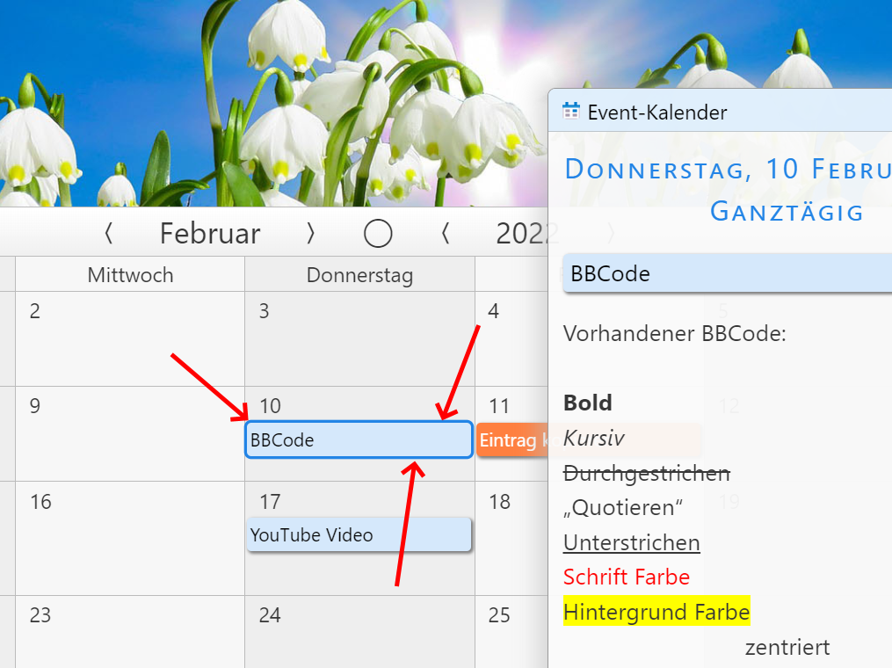Go to next month arrow
Image resolution: width=892 pixels, height=668 pixels.
tap(310, 233)
